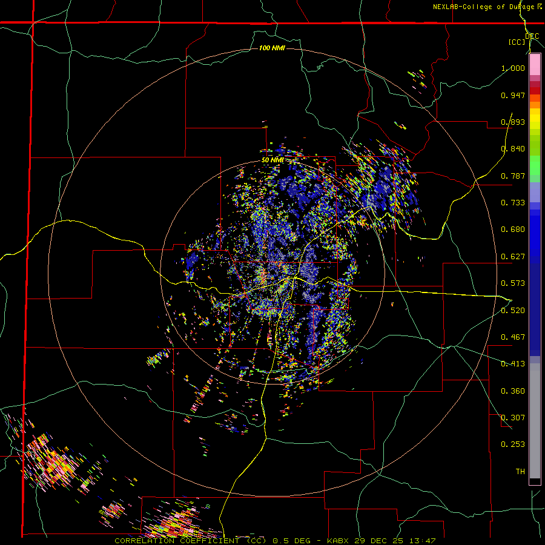Click the 50 NMI range ring label
The image size is (545, 545).
(x=273, y=160)
